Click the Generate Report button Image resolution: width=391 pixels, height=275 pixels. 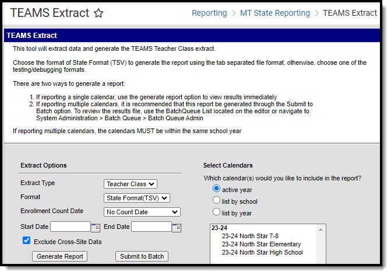coord(60,256)
